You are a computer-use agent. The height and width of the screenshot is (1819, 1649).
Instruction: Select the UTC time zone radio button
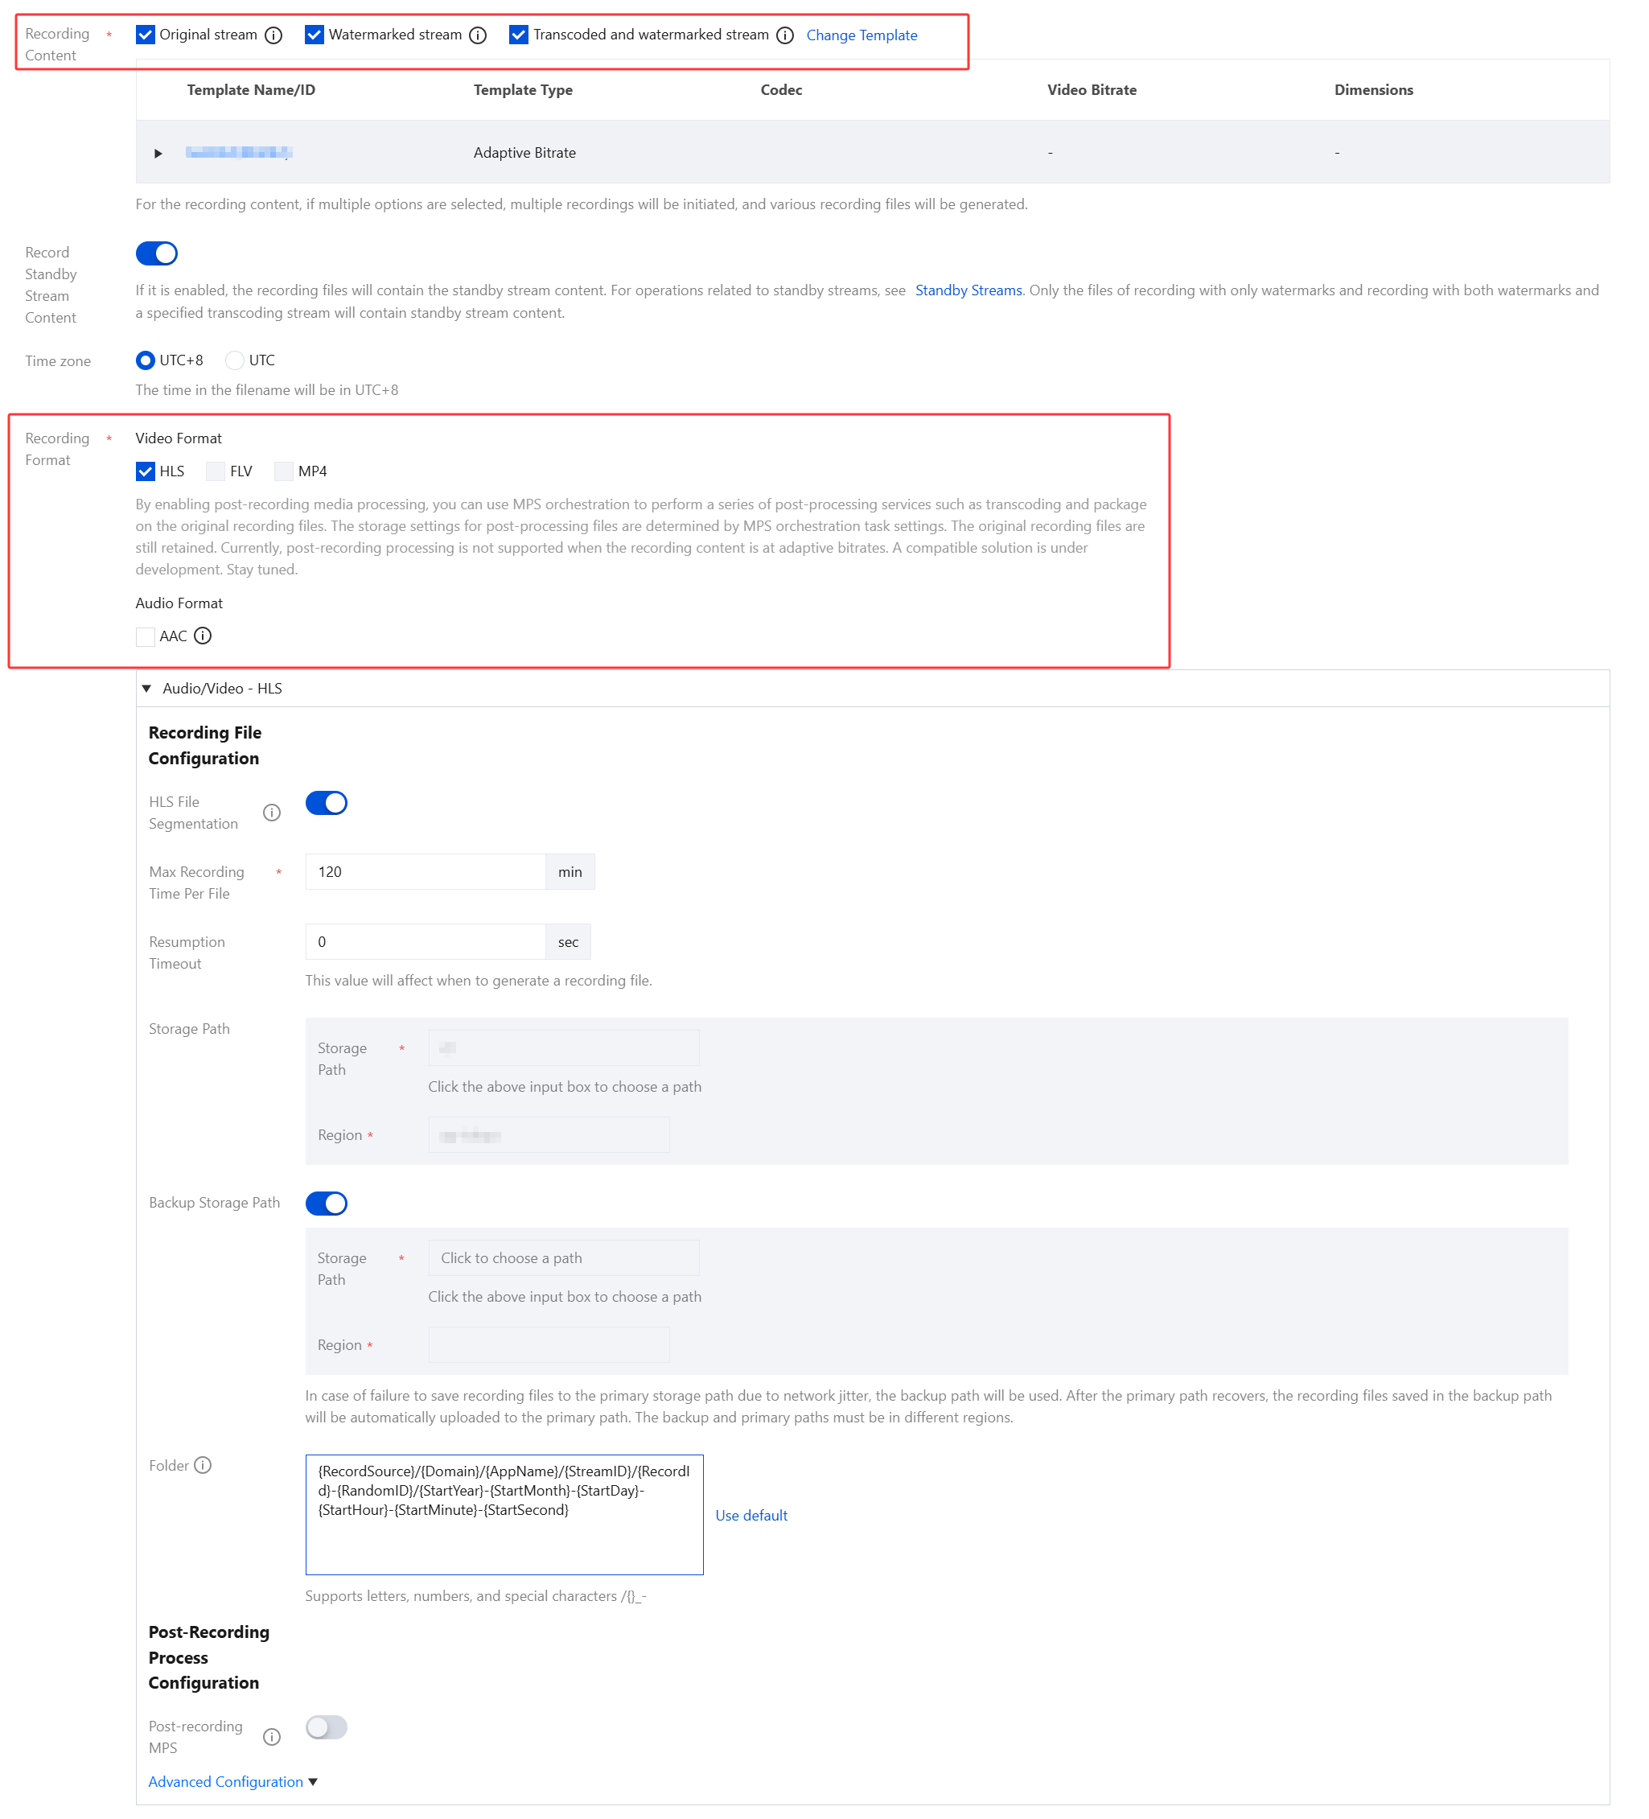[x=235, y=360]
